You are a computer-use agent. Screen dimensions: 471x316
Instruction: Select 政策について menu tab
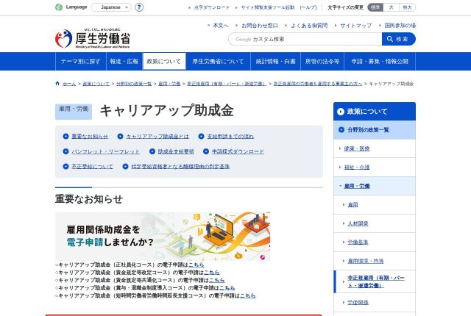pyautogui.click(x=164, y=62)
